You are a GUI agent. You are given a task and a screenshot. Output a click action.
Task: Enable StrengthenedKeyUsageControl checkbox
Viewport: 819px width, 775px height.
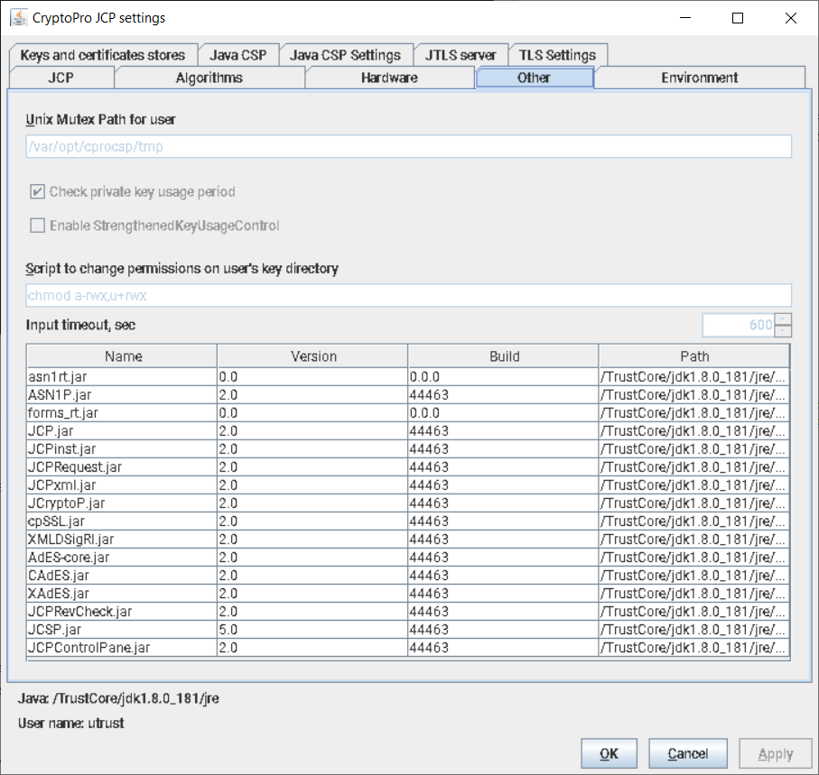click(x=38, y=226)
